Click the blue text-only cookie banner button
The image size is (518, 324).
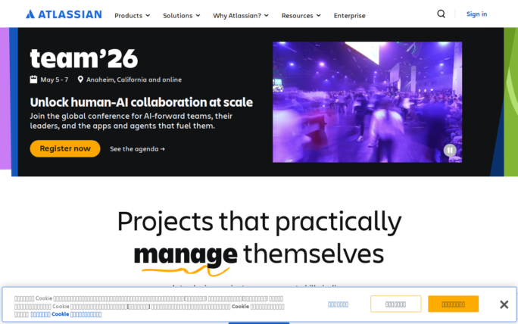click(338, 304)
